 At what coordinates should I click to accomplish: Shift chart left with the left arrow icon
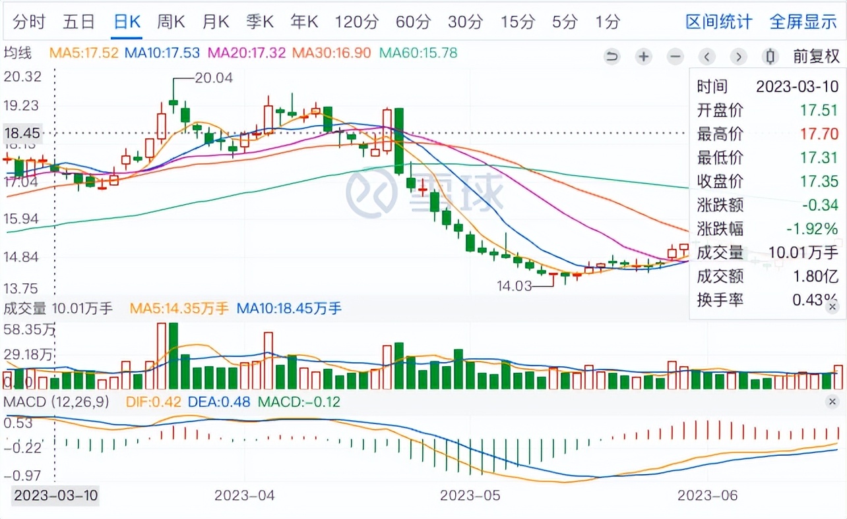(707, 57)
